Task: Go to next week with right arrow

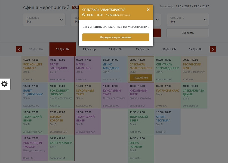Action: 213,49
